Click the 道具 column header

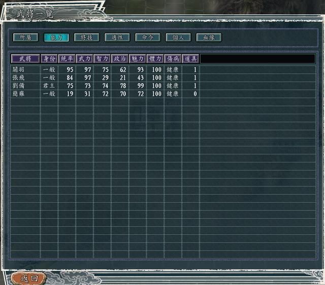click(x=190, y=59)
